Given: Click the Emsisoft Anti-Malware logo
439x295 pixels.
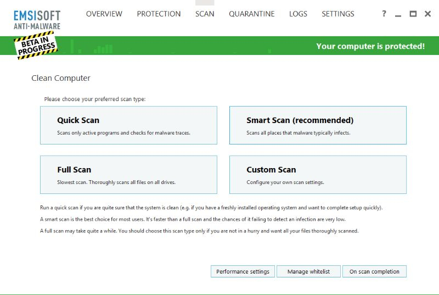Looking at the screenshot, I should click(37, 19).
